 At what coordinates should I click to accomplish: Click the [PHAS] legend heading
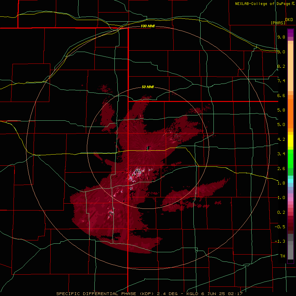[x=278, y=23]
